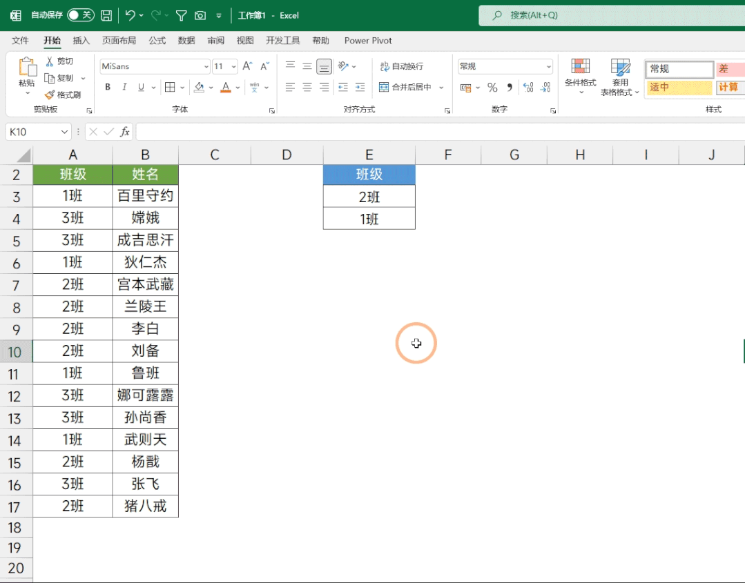Expand the number format 常规 dropdown

(548, 67)
